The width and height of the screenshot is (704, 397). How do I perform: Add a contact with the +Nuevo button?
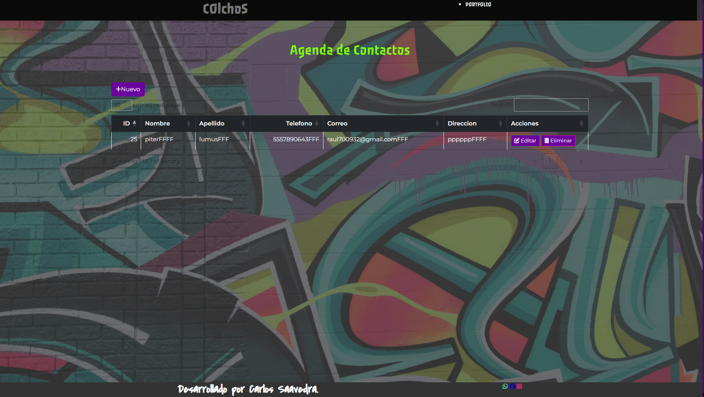click(x=128, y=89)
